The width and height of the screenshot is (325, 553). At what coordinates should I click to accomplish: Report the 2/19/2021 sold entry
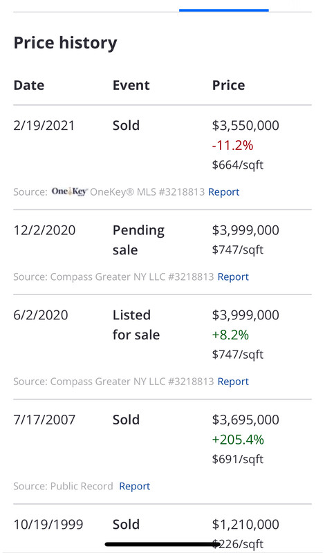224,192
